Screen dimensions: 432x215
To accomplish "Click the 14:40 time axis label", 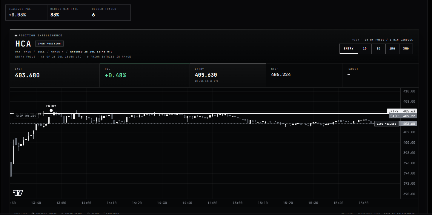I will 187,203.
